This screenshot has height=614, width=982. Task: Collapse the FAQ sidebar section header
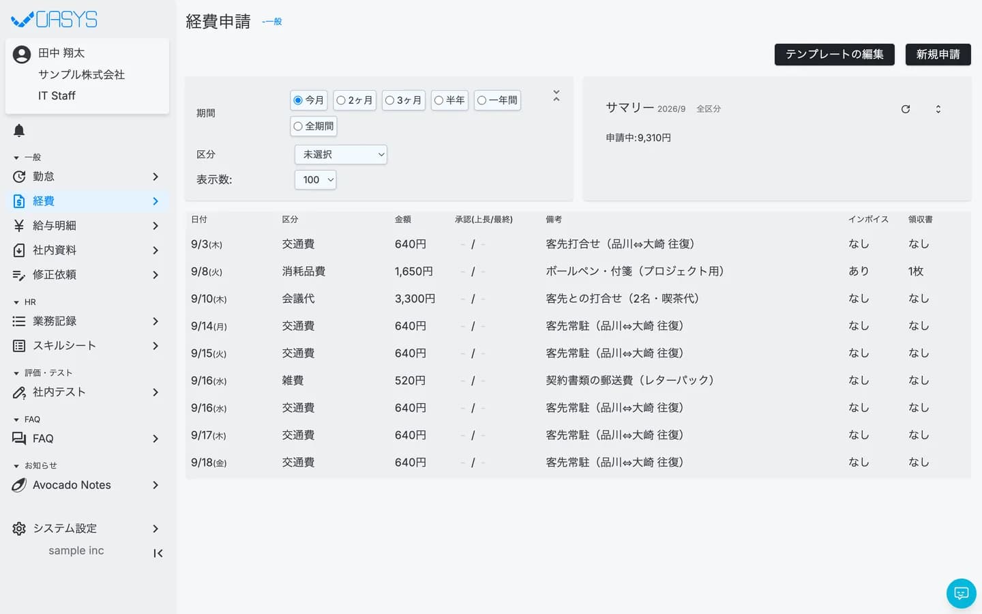coord(27,420)
